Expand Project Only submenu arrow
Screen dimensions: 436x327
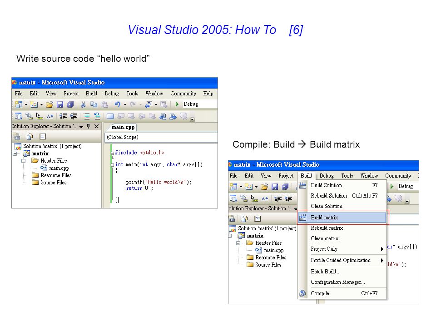point(382,249)
